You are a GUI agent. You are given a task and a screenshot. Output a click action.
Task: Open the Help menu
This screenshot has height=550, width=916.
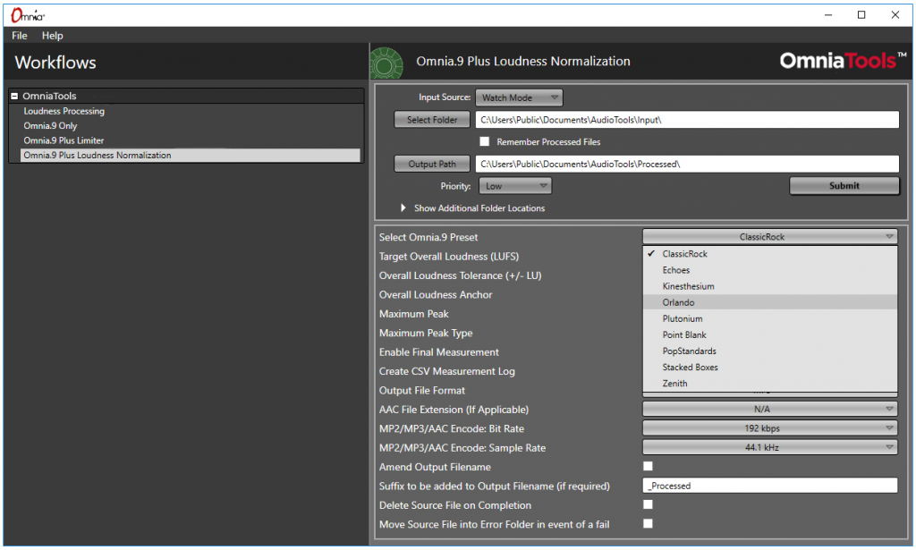coord(52,36)
